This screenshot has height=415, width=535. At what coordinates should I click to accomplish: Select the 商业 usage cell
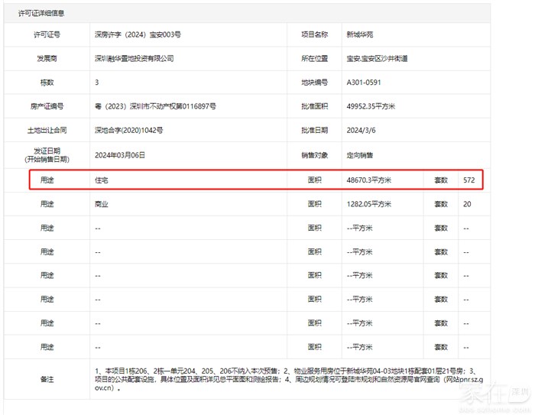coord(102,204)
